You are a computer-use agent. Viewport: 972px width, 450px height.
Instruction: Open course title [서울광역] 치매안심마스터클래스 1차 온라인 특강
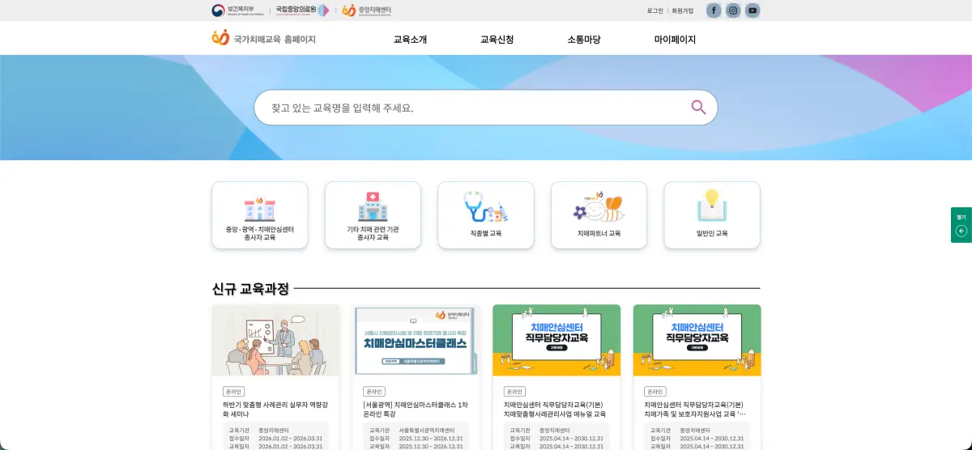(416, 409)
